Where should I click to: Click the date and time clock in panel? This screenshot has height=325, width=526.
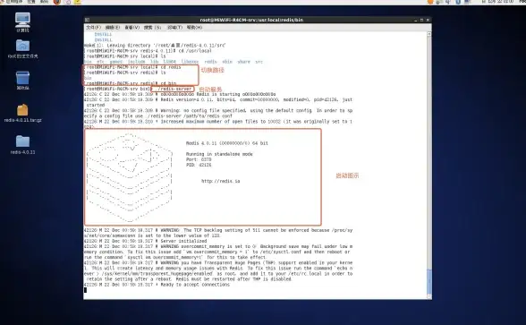point(497,2)
